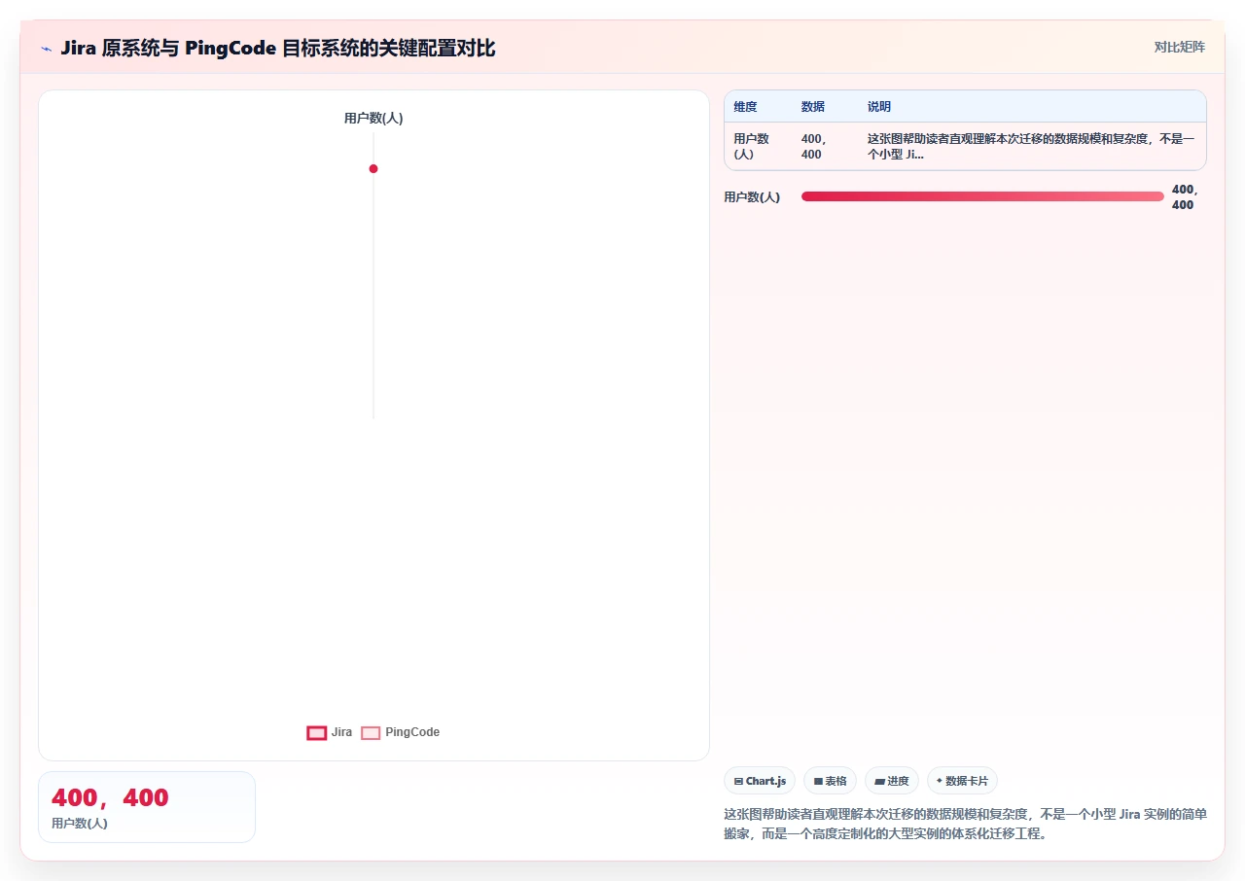Image resolution: width=1245 pixels, height=881 pixels.
Task: Click the 用户数(人) progress bar
Action: [982, 196]
